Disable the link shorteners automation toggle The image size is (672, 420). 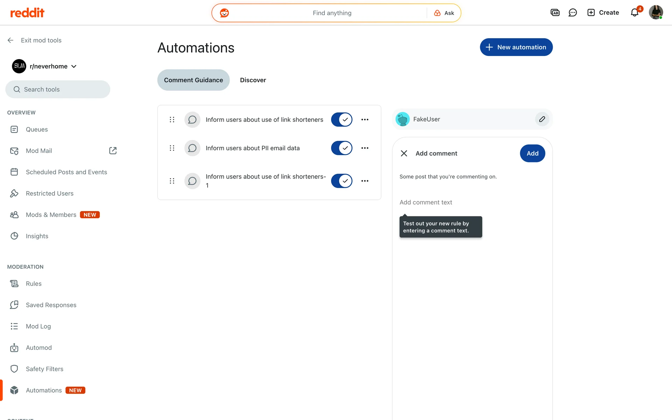[342, 119]
